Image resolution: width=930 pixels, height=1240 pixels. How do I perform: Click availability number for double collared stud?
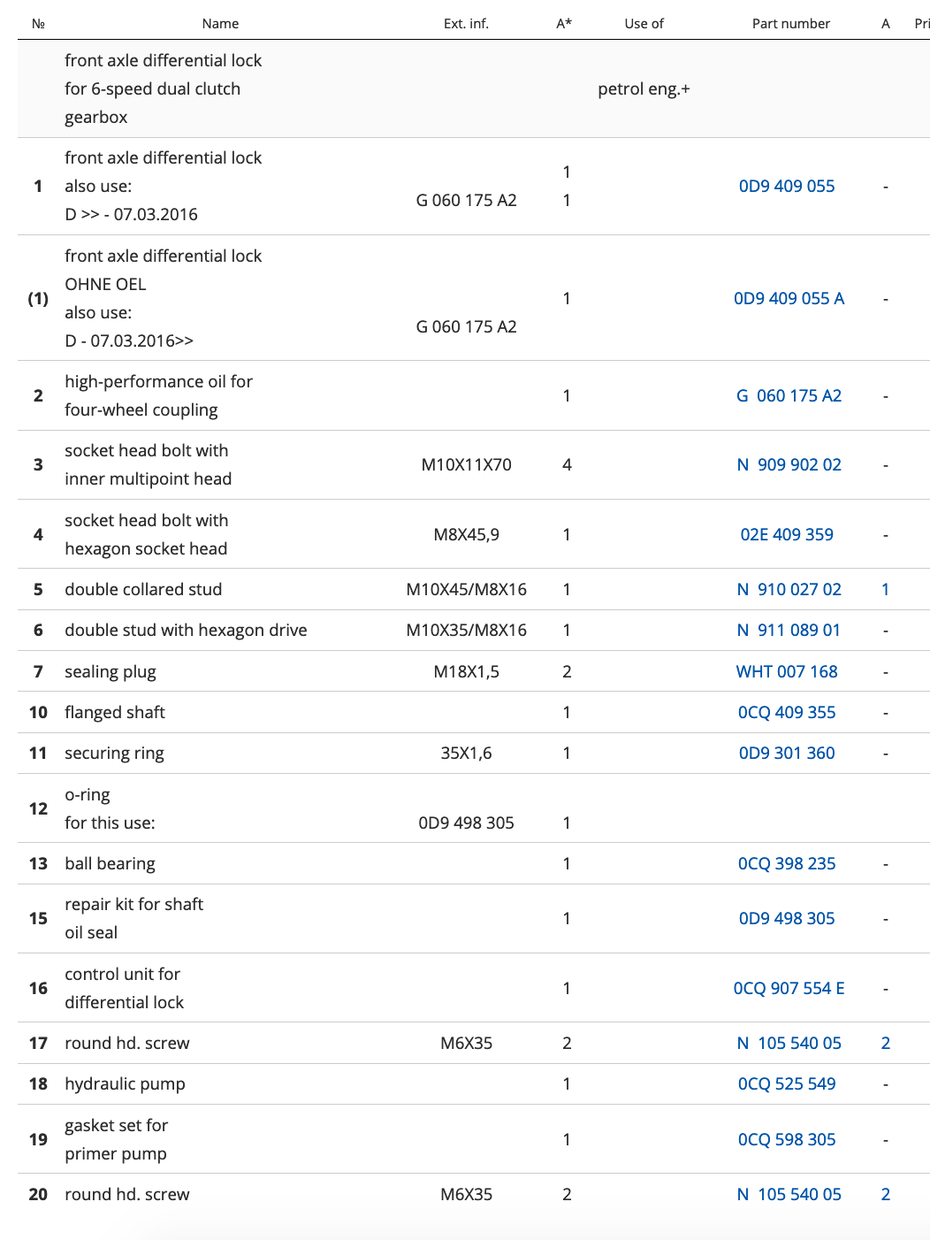click(x=885, y=590)
